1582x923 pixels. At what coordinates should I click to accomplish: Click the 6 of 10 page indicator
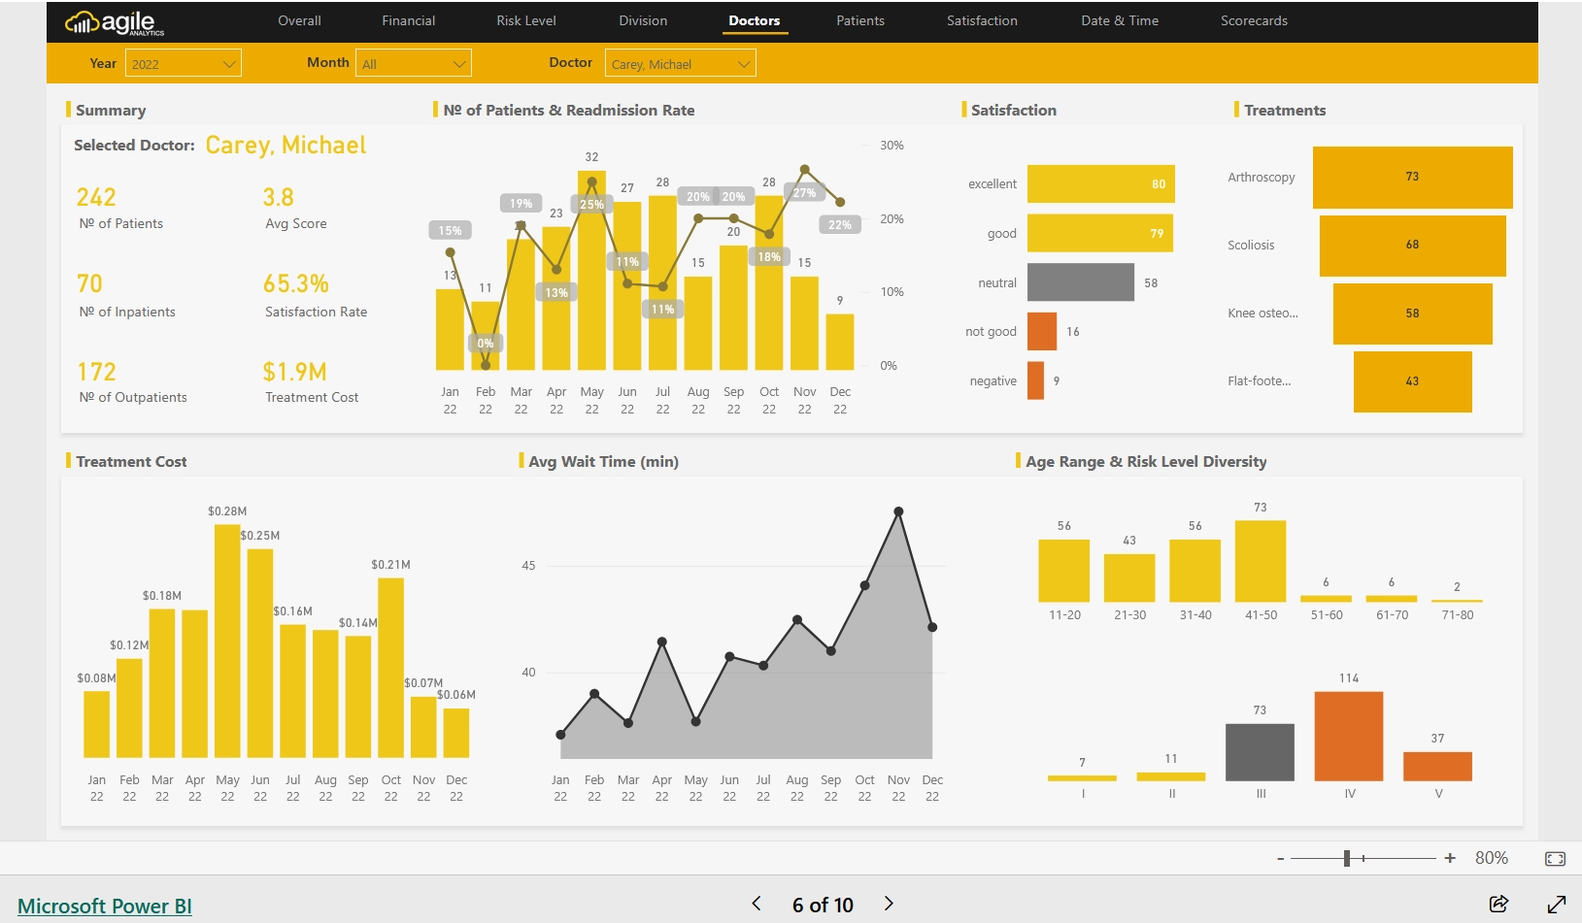pos(823,905)
